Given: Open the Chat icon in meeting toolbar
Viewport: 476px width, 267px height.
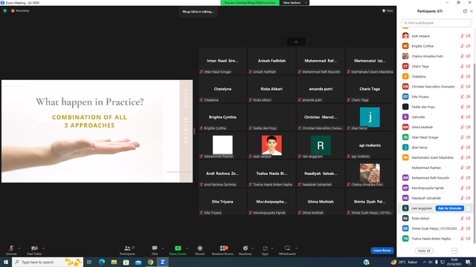Looking at the screenshot, I should 155,248.
